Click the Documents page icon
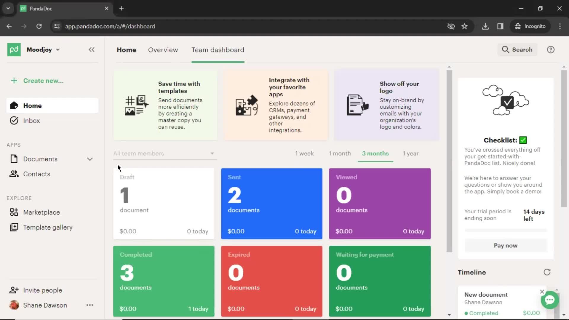This screenshot has width=569, height=320. [14, 159]
